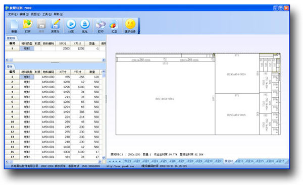Open the 文件 (File) menu
Image resolution: width=303 pixels, height=185 pixels.
[x=13, y=14]
